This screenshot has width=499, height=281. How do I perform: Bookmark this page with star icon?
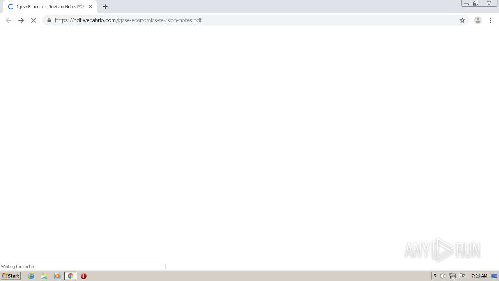[x=462, y=20]
